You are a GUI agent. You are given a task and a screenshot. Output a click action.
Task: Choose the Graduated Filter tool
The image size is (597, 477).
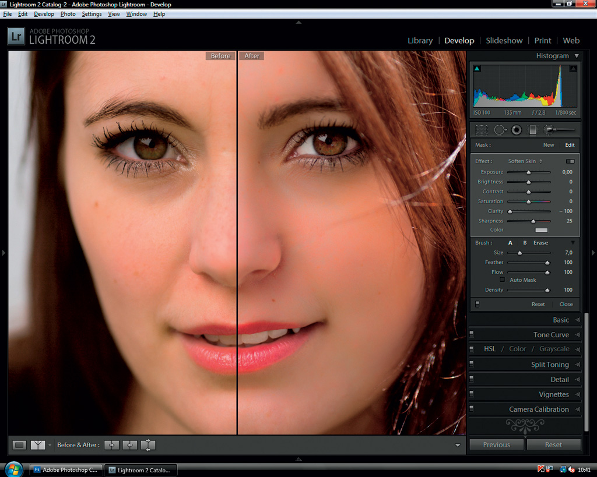[x=532, y=130]
